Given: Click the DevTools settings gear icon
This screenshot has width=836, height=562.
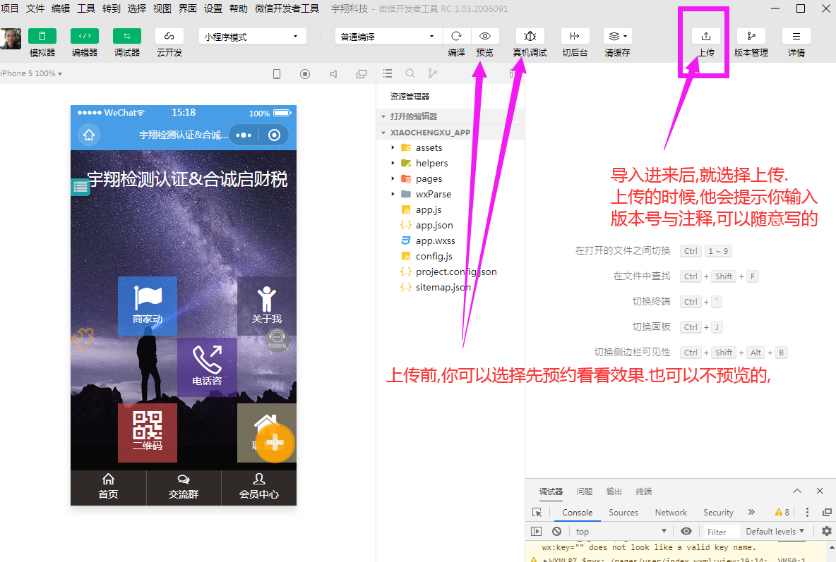Looking at the screenshot, I should tap(827, 531).
